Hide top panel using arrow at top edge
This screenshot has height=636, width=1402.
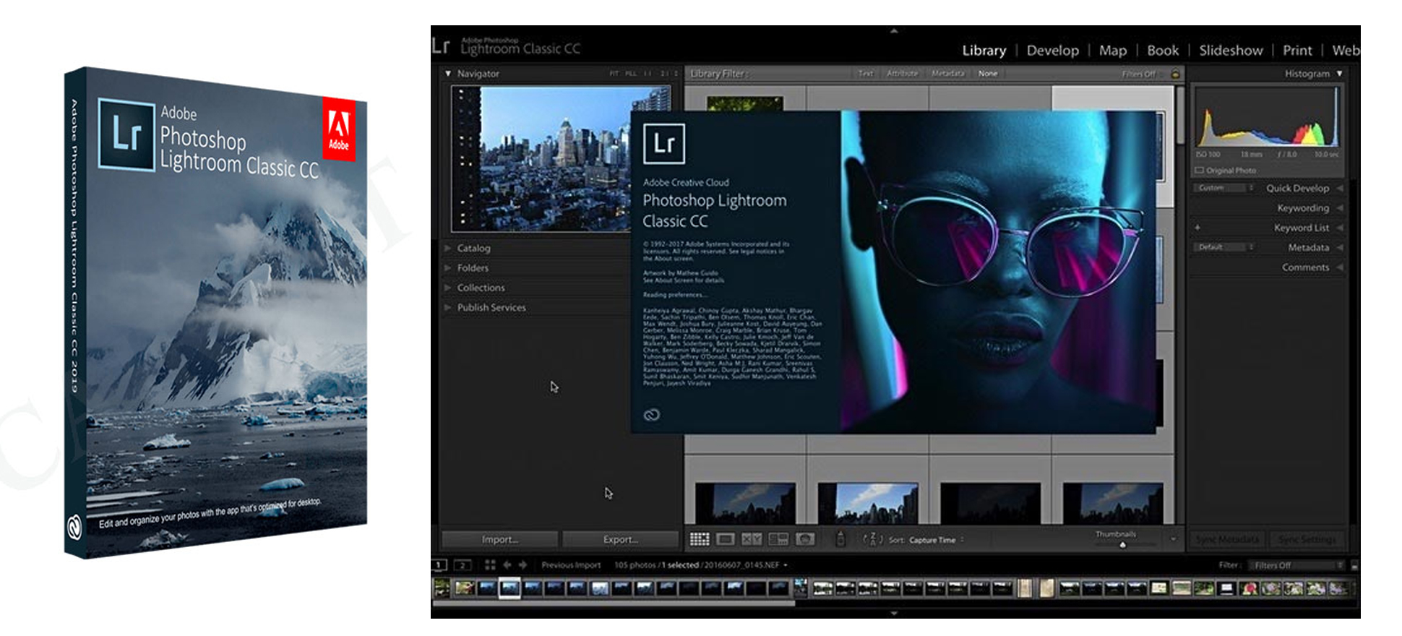coord(894,30)
